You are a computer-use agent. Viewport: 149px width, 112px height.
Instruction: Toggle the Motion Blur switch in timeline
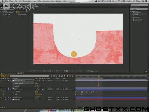pyautogui.click(x=62, y=76)
